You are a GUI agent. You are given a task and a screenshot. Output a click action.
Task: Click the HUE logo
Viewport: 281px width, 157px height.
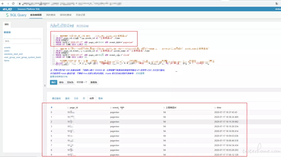7,9
